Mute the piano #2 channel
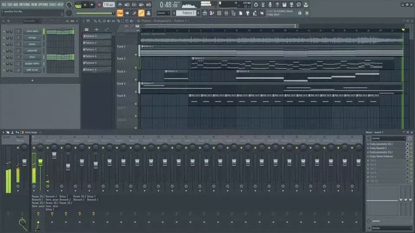Viewport: 415px width, 233px height. [x=4, y=50]
